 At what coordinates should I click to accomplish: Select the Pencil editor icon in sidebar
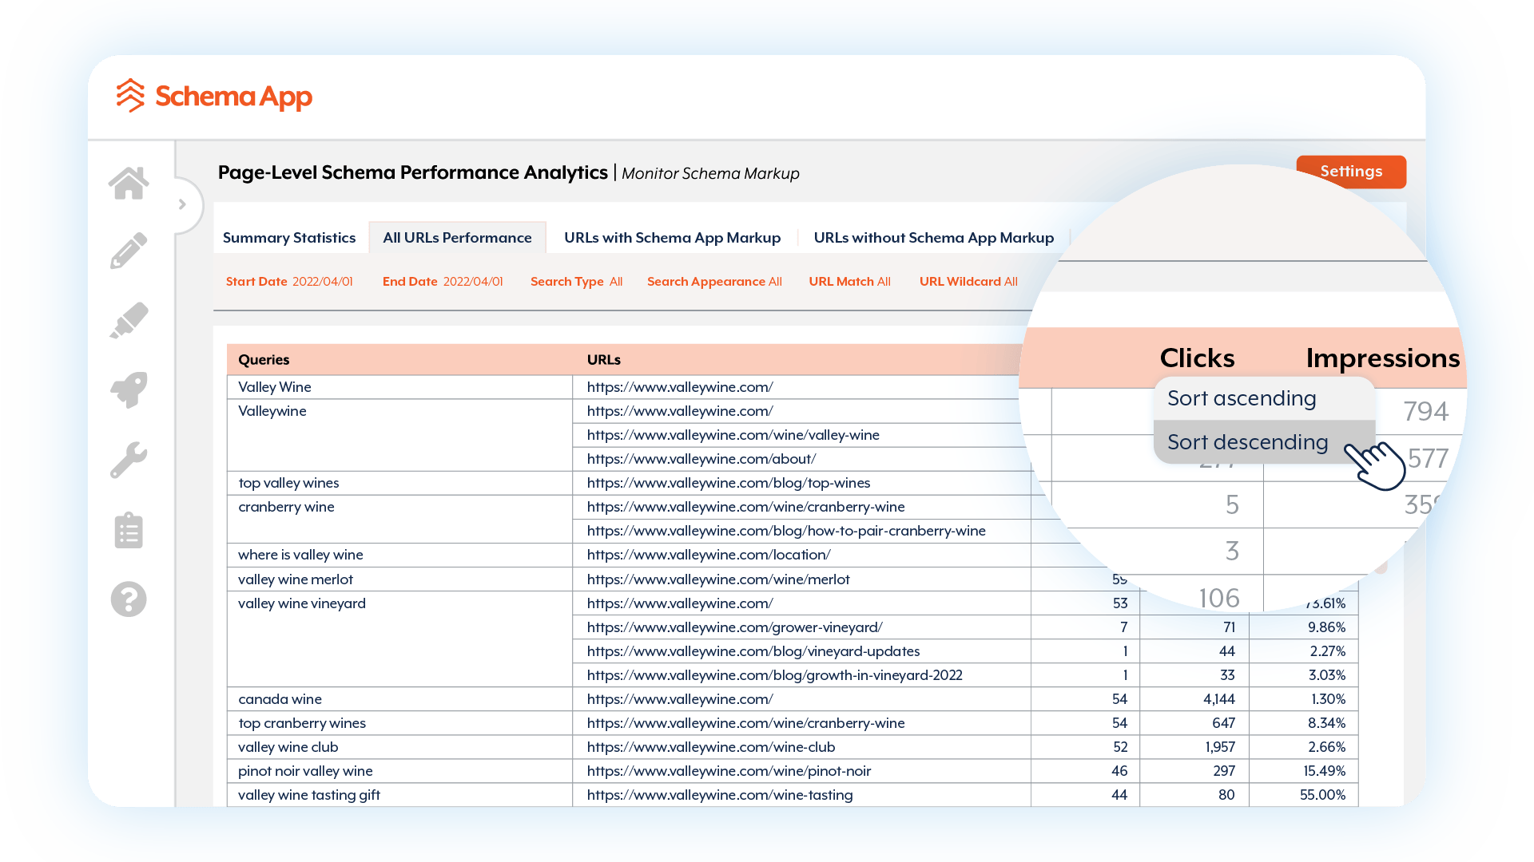point(129,250)
